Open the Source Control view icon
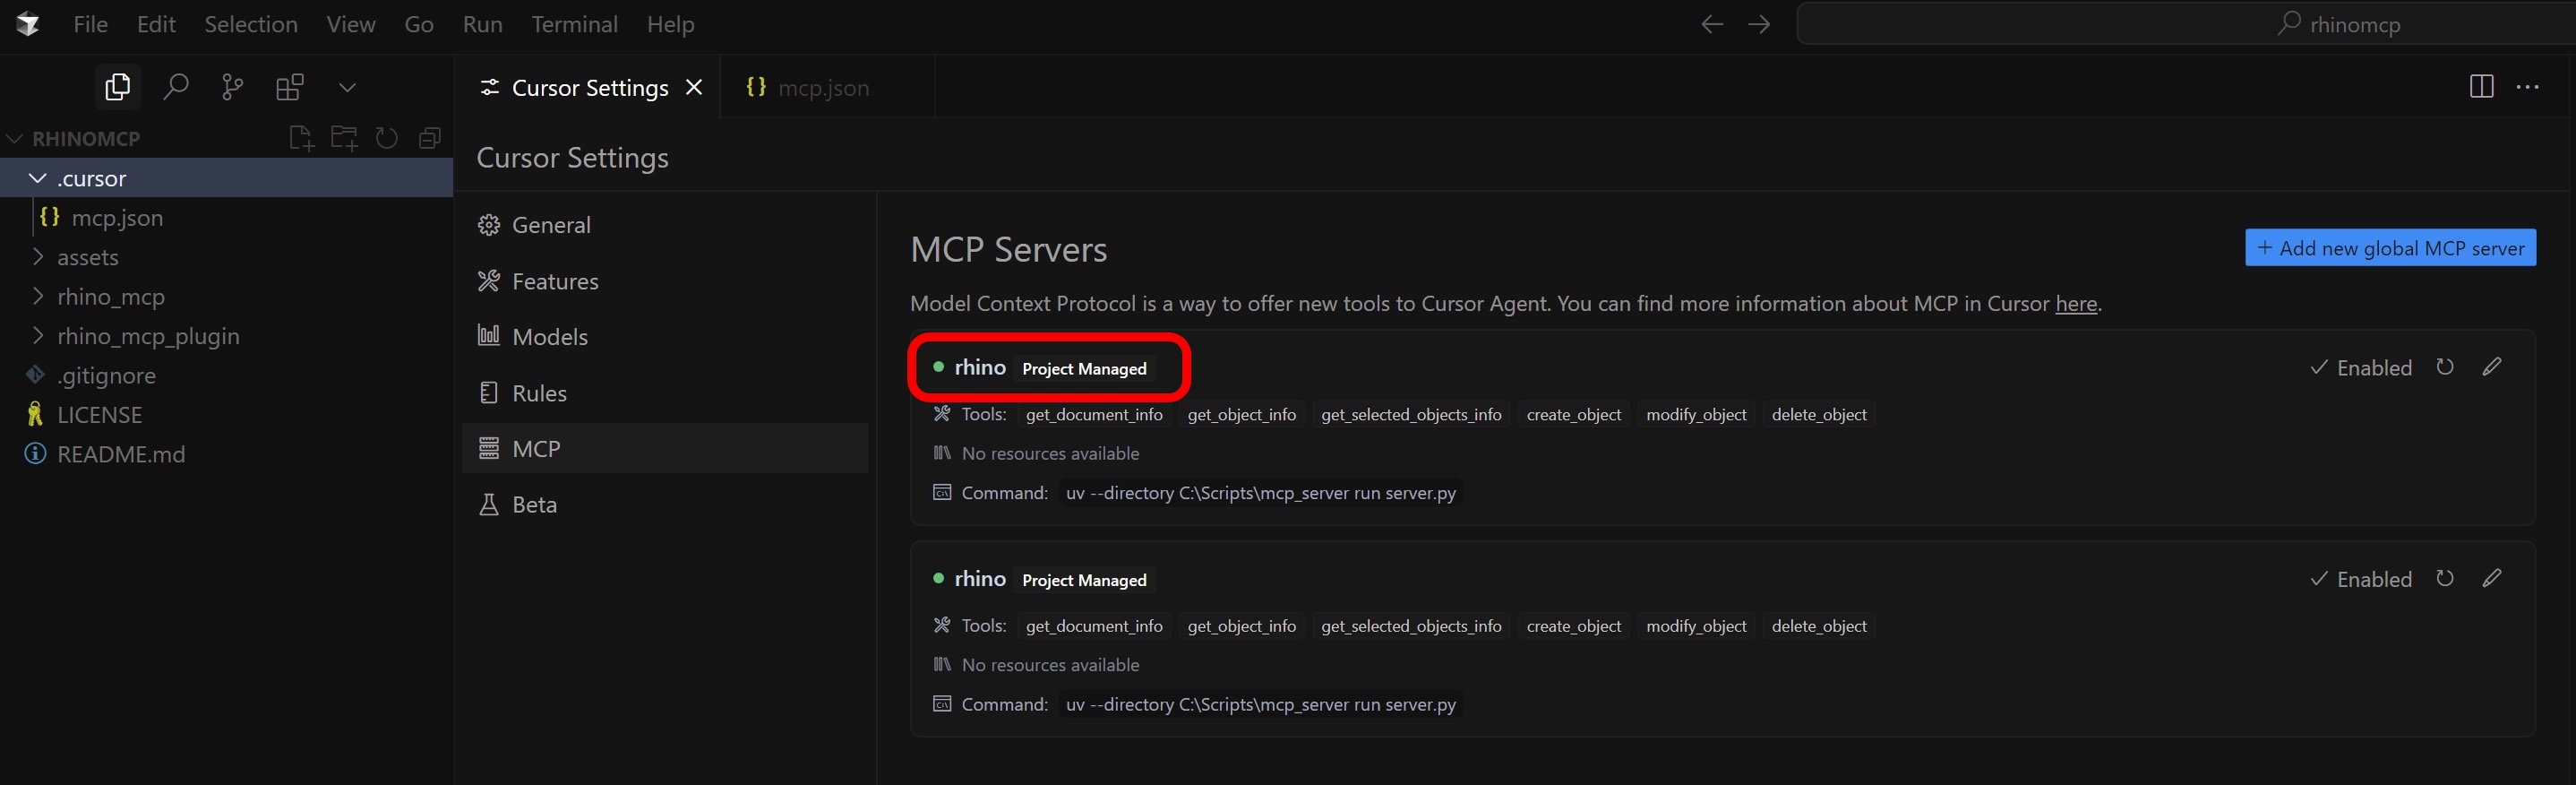Viewport: 2576px width, 785px height. [232, 87]
